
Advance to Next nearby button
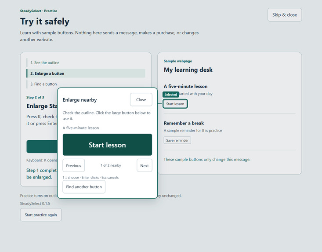pos(145,165)
